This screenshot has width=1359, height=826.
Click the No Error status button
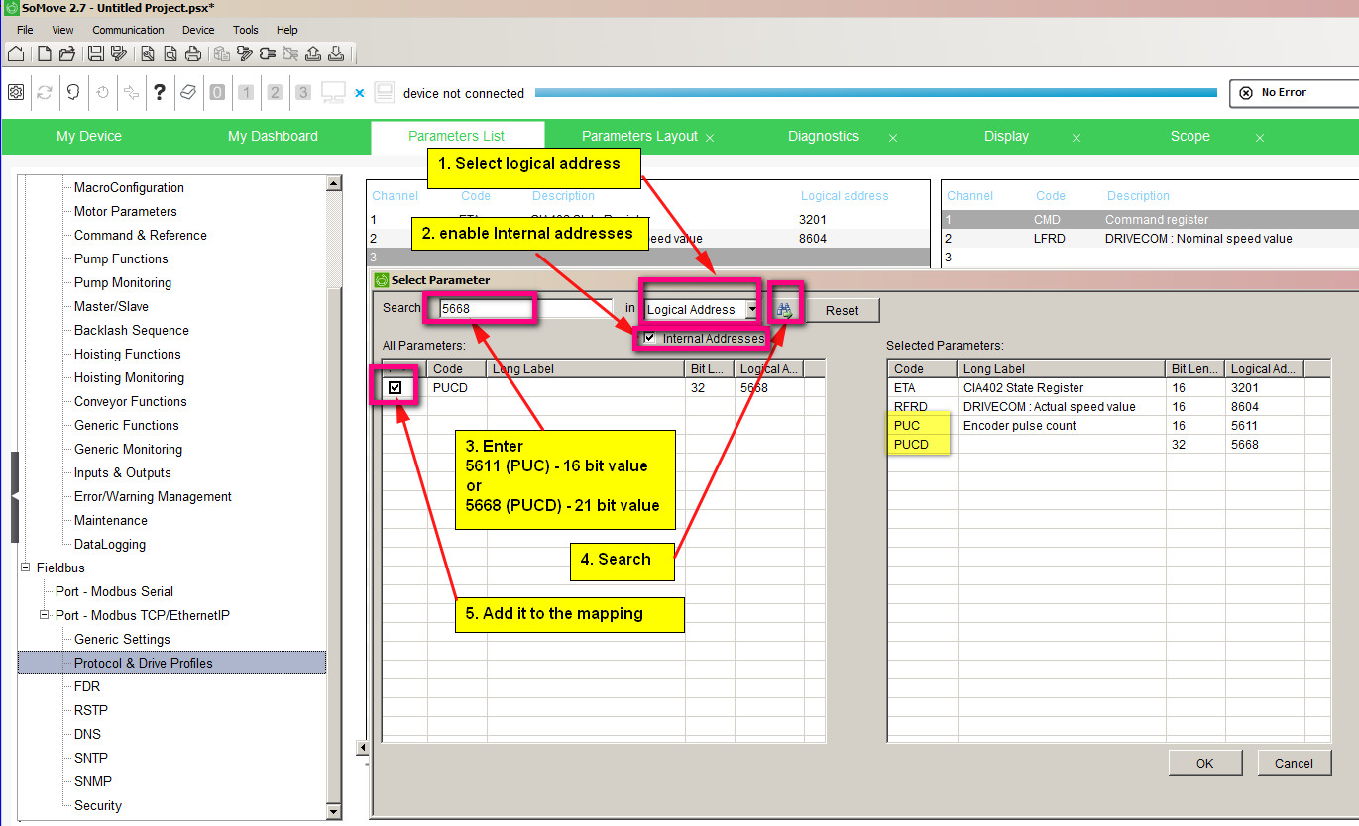coord(1294,93)
